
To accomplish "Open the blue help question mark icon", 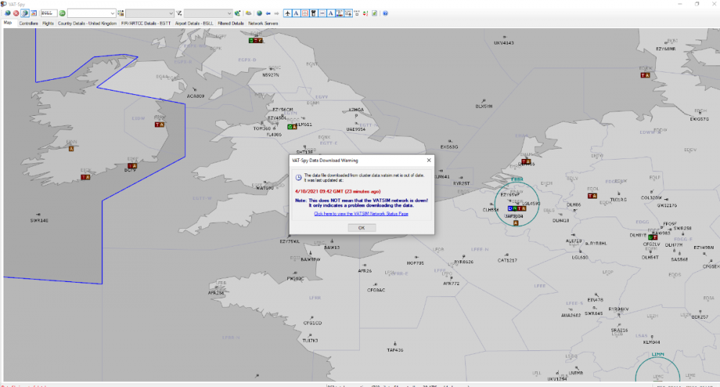I will pos(385,13).
